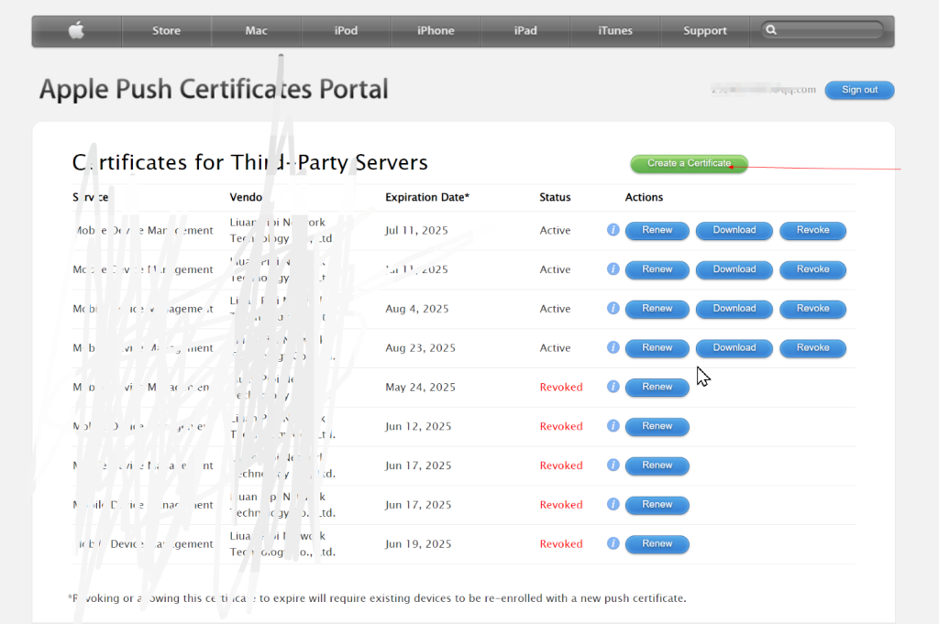The height and width of the screenshot is (624, 939).
Task: Renew the certificate expiring Jul 11, 2025
Action: tap(657, 230)
